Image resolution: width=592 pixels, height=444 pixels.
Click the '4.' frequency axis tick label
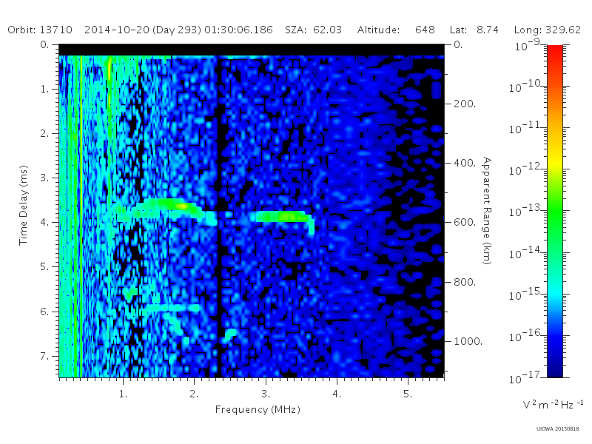pyautogui.click(x=337, y=394)
